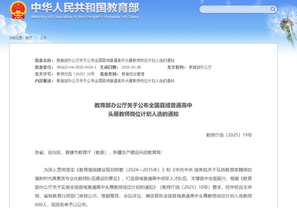Click the generation date 2025-10-28
The width and height of the screenshot is (297, 208).
pyautogui.click(x=131, y=67)
